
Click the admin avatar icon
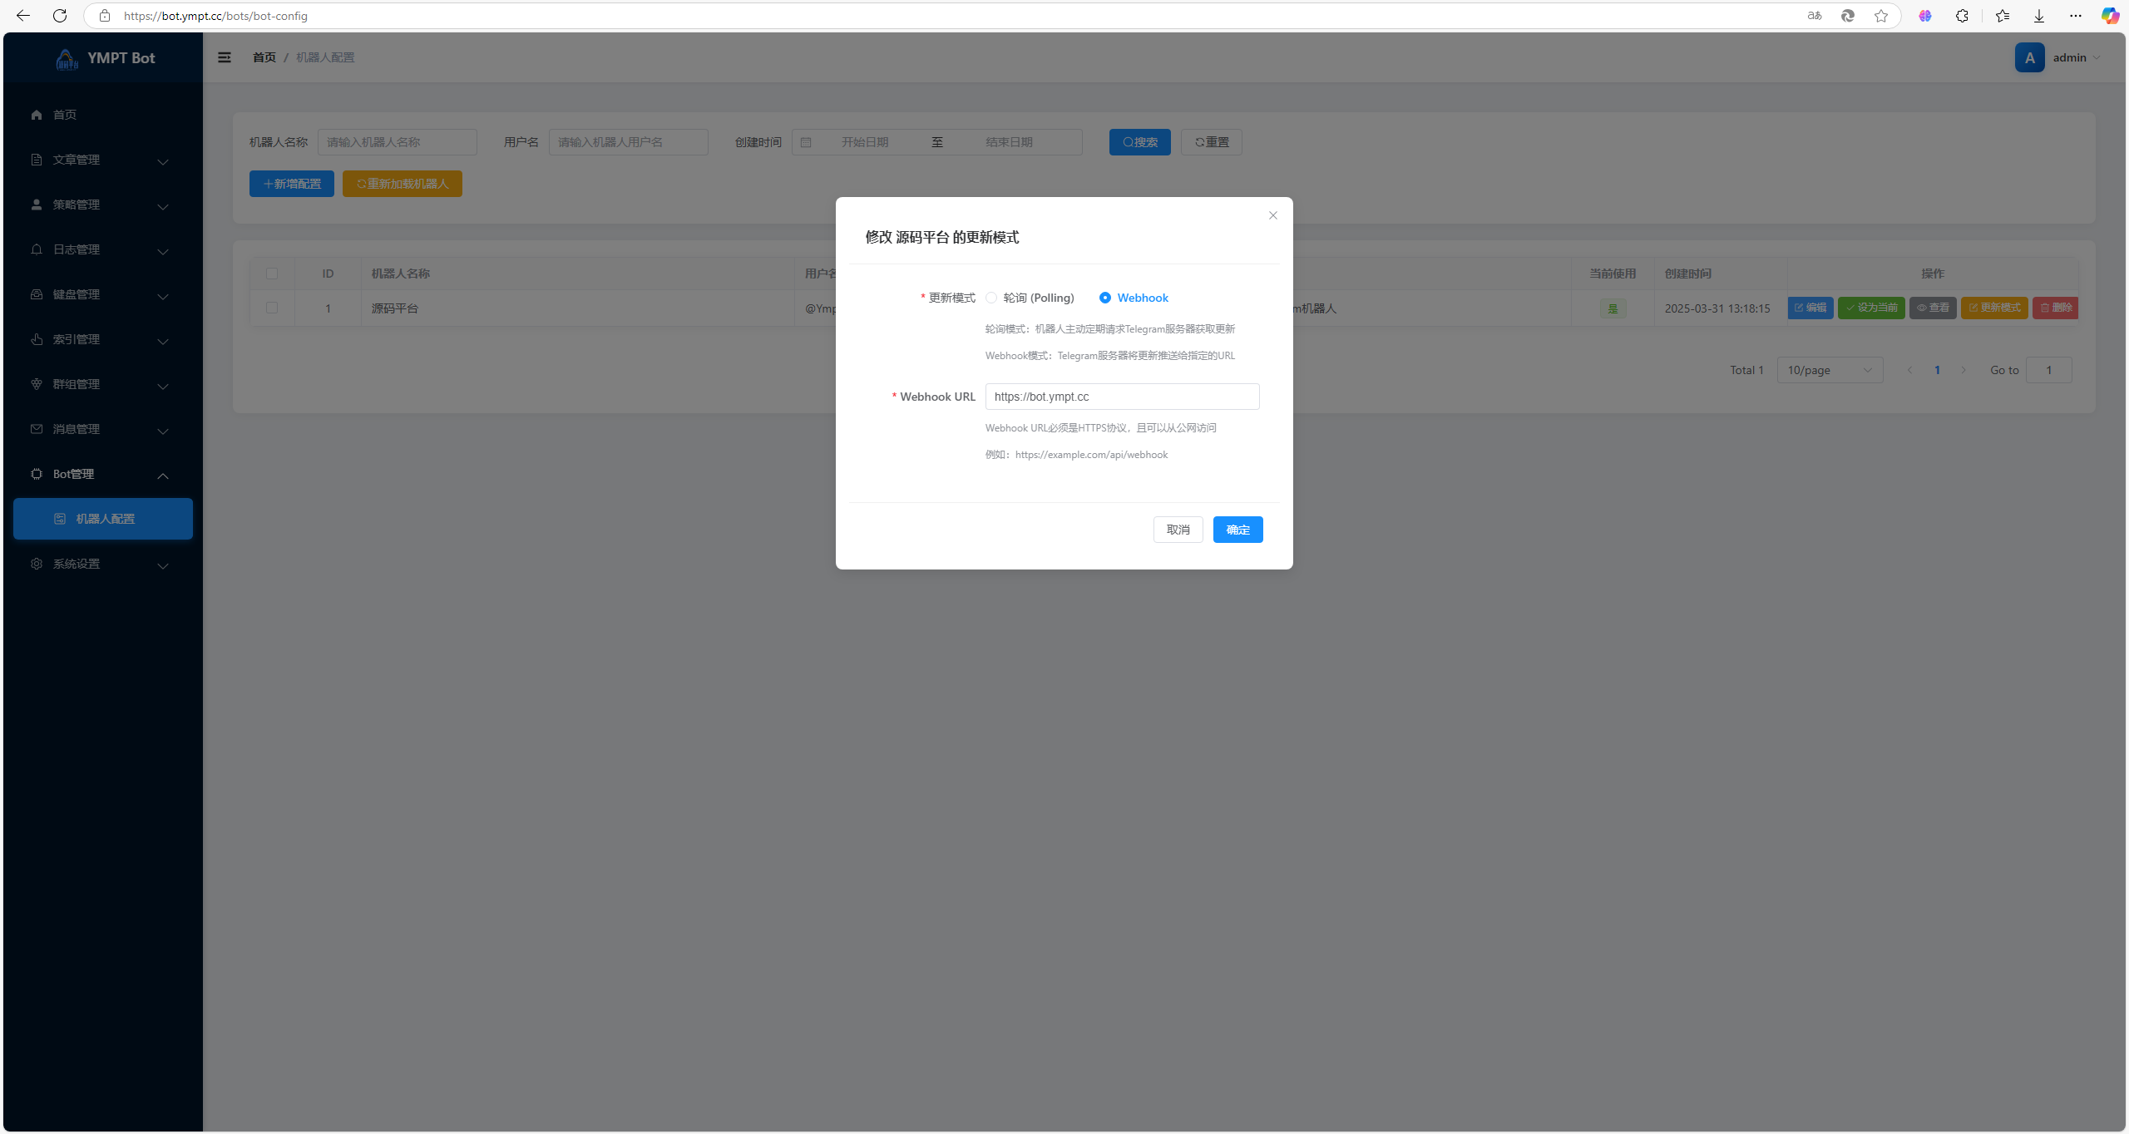(2030, 57)
